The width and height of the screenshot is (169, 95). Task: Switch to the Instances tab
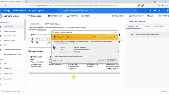[x=35, y=24]
